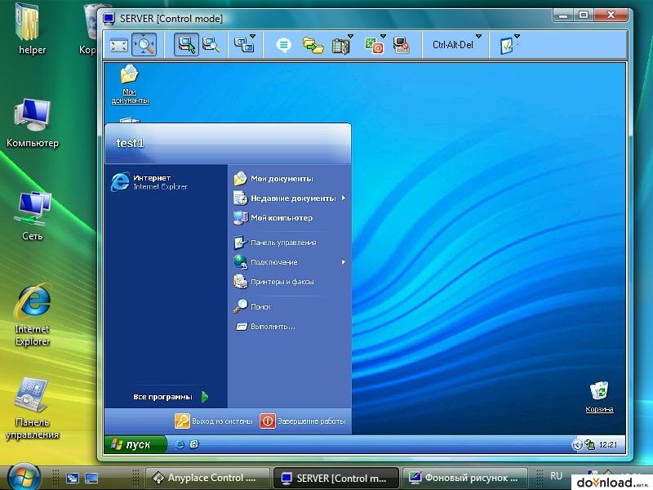
Task: Click the test1 user name in Start menu header
Action: pyautogui.click(x=130, y=143)
